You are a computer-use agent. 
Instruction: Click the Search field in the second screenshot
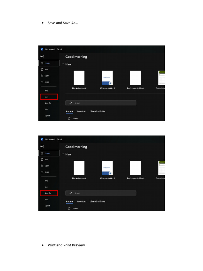pyautogui.click(x=101, y=193)
